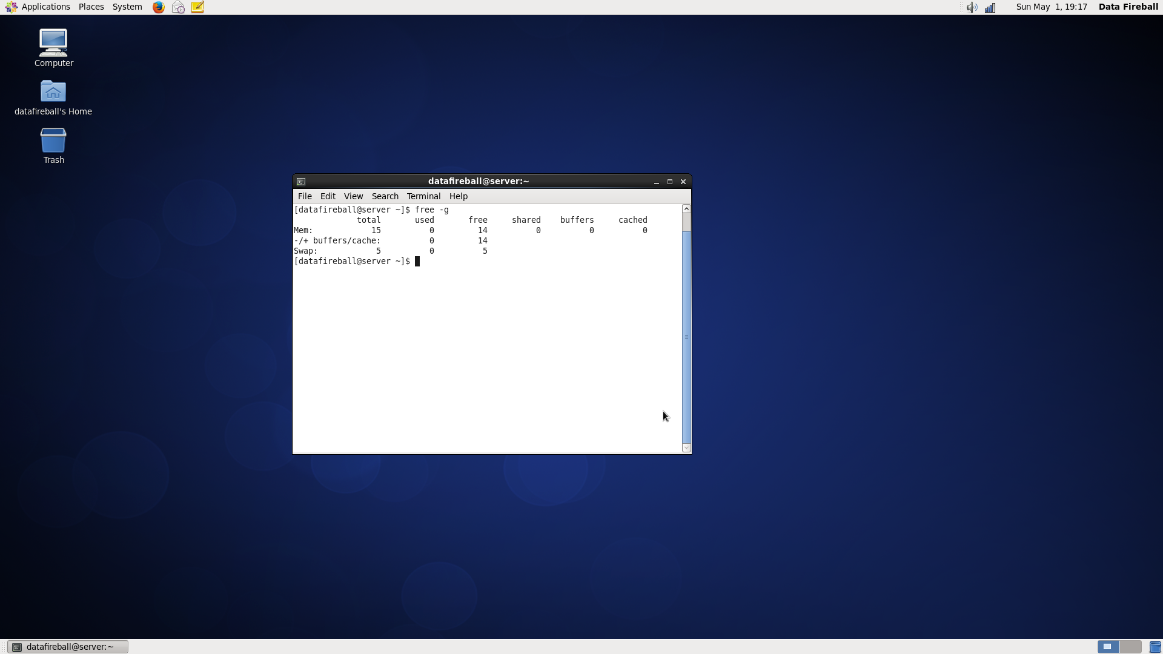Image resolution: width=1163 pixels, height=654 pixels.
Task: Click the speaker volume icon in system tray
Action: coord(972,7)
